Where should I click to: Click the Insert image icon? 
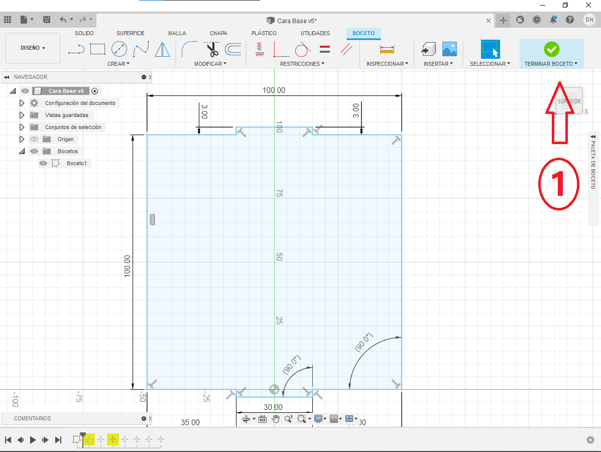pos(449,49)
